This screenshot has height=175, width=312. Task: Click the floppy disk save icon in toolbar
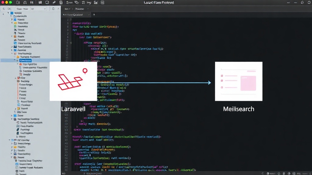96,2
